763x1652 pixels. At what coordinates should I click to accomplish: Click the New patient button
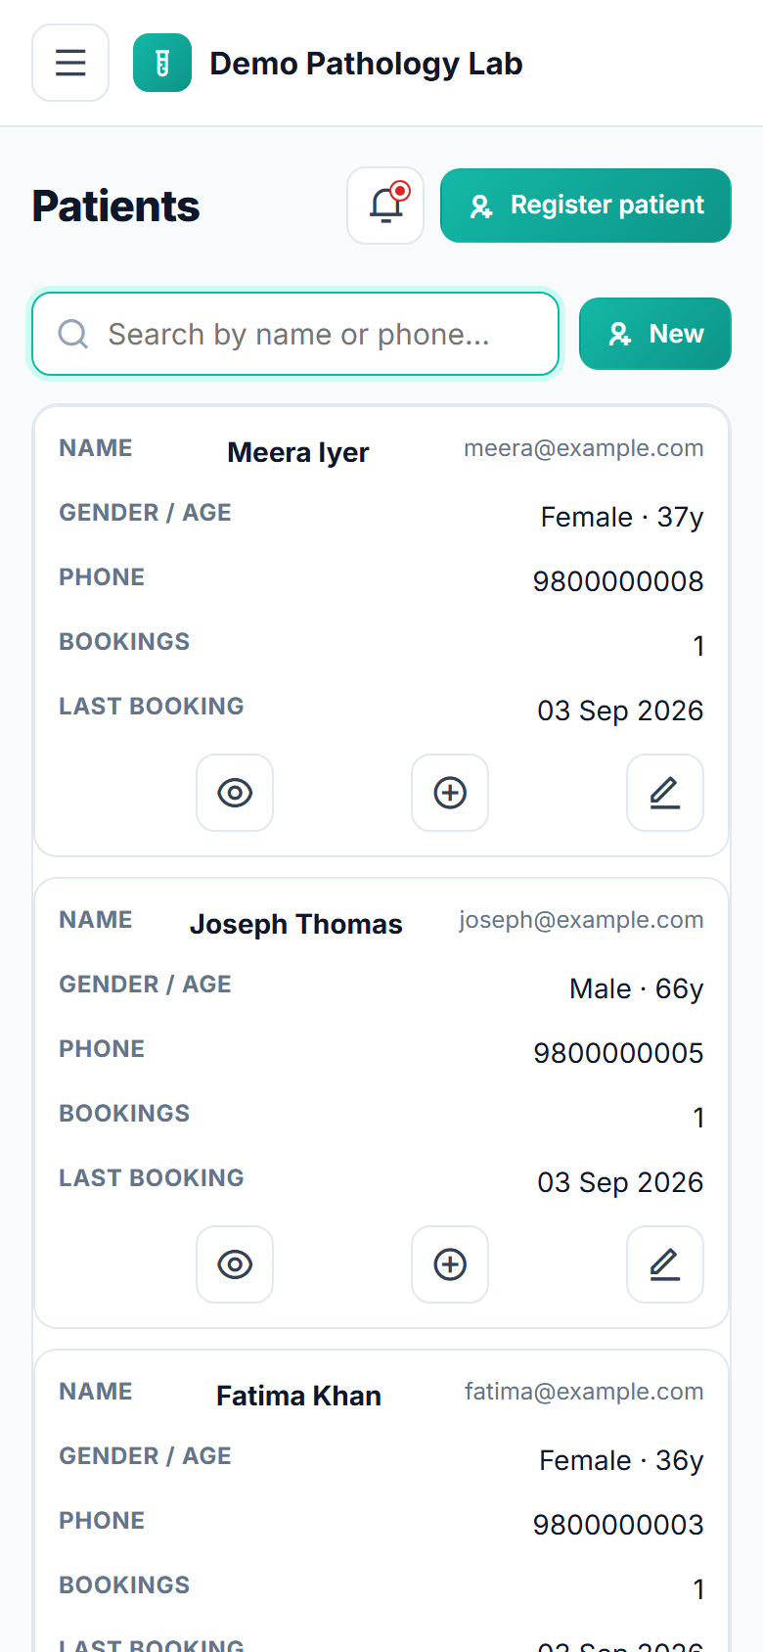(655, 334)
